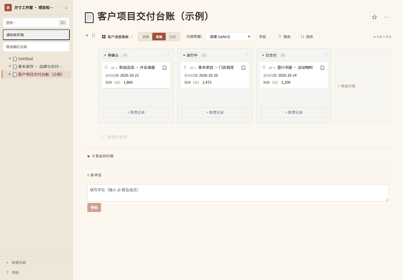Switch to the 日历 view tab
The width and height of the screenshot is (403, 280).
coord(173,37)
